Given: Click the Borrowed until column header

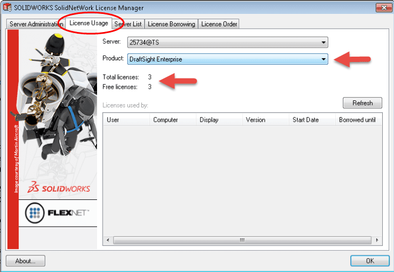Looking at the screenshot, I should [358, 120].
